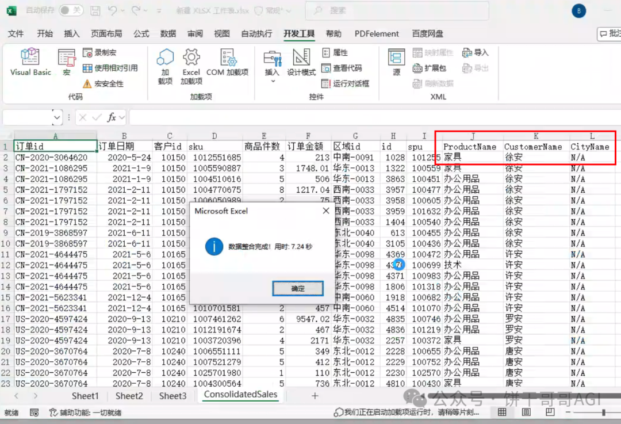Click the redo arrow
621x424 pixels.
tap(136, 11)
